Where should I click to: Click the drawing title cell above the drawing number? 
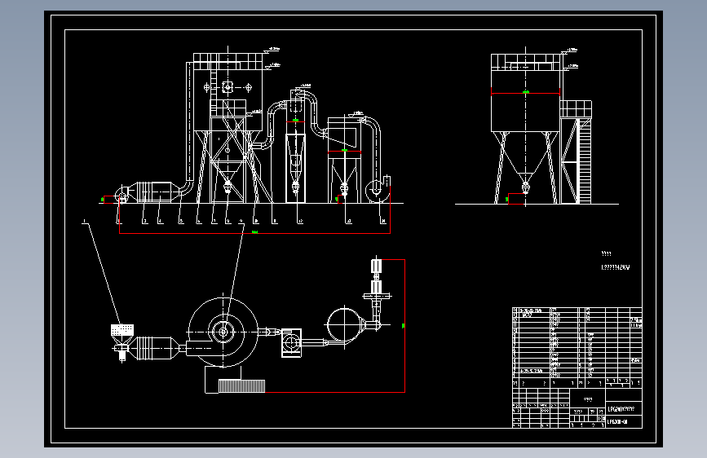[624, 409]
